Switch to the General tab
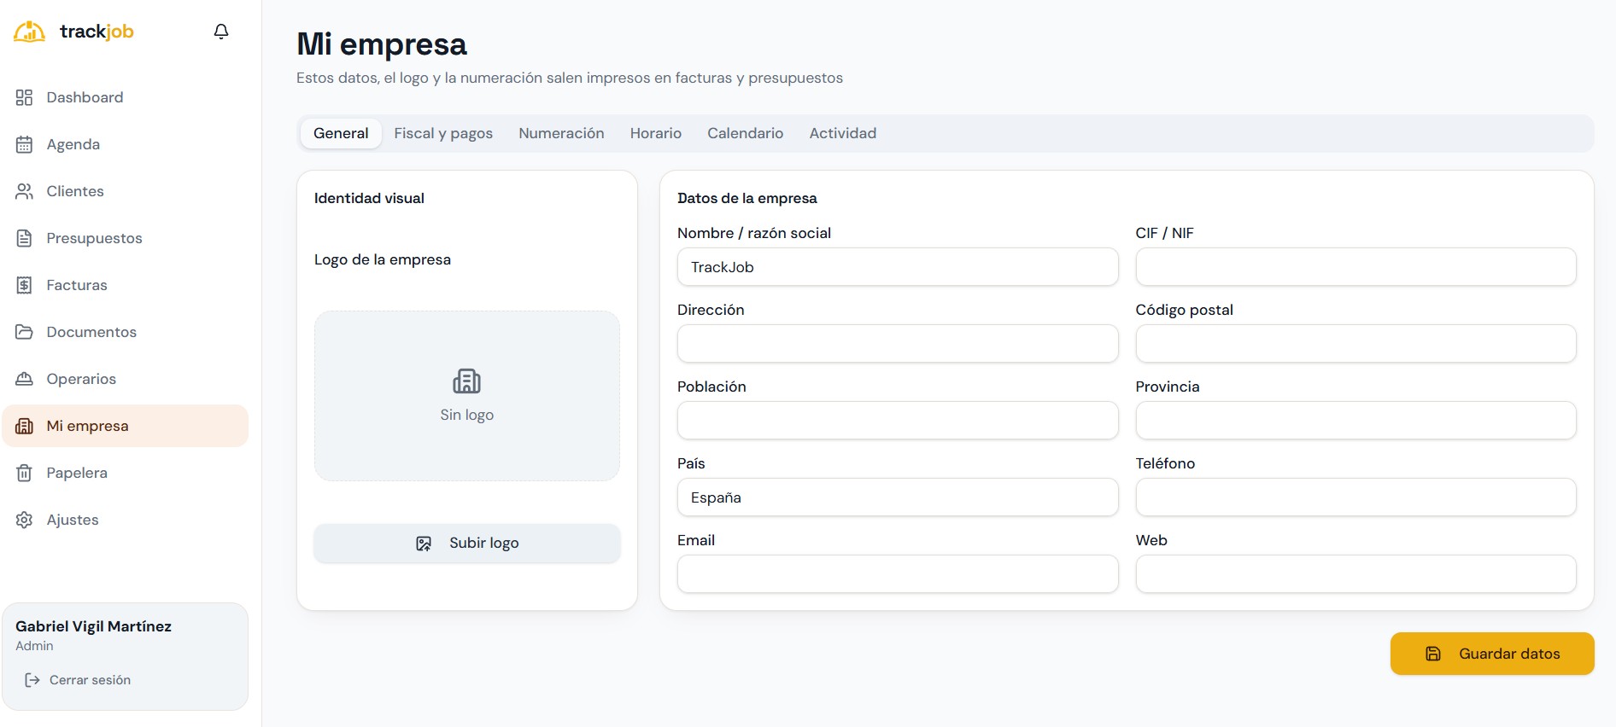The width and height of the screenshot is (1616, 727). click(x=341, y=133)
